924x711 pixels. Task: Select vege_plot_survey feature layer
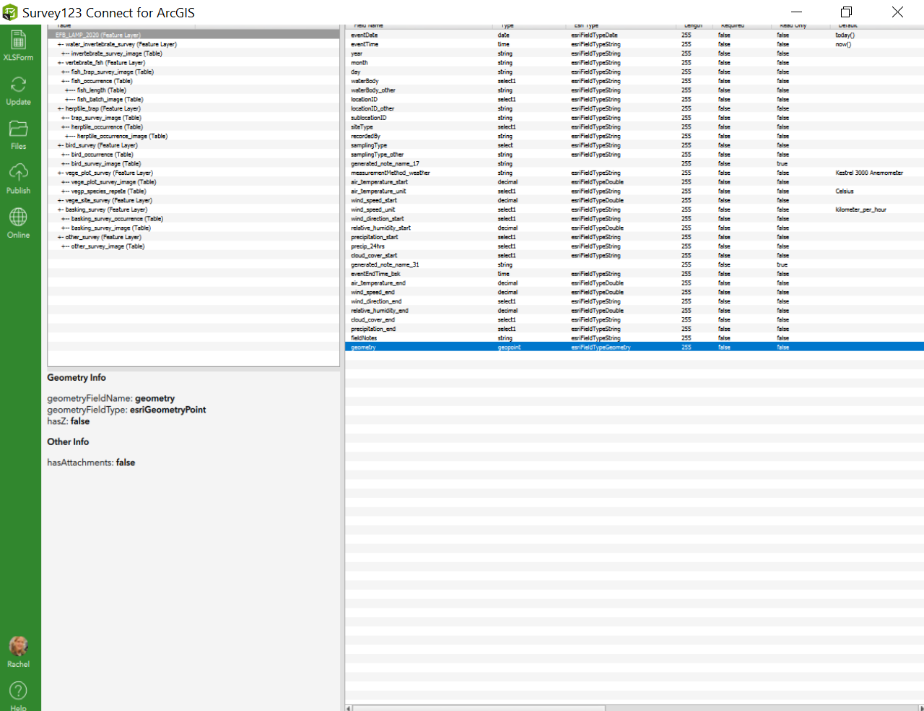(x=109, y=173)
